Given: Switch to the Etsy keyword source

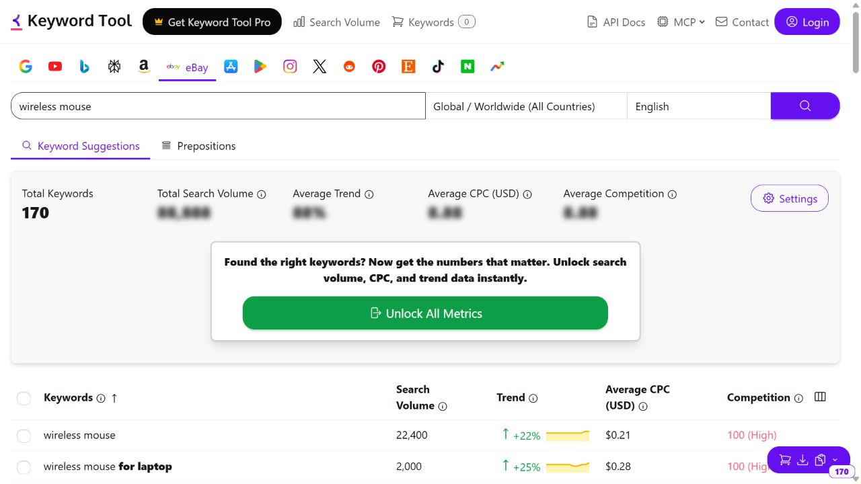Looking at the screenshot, I should coord(408,67).
